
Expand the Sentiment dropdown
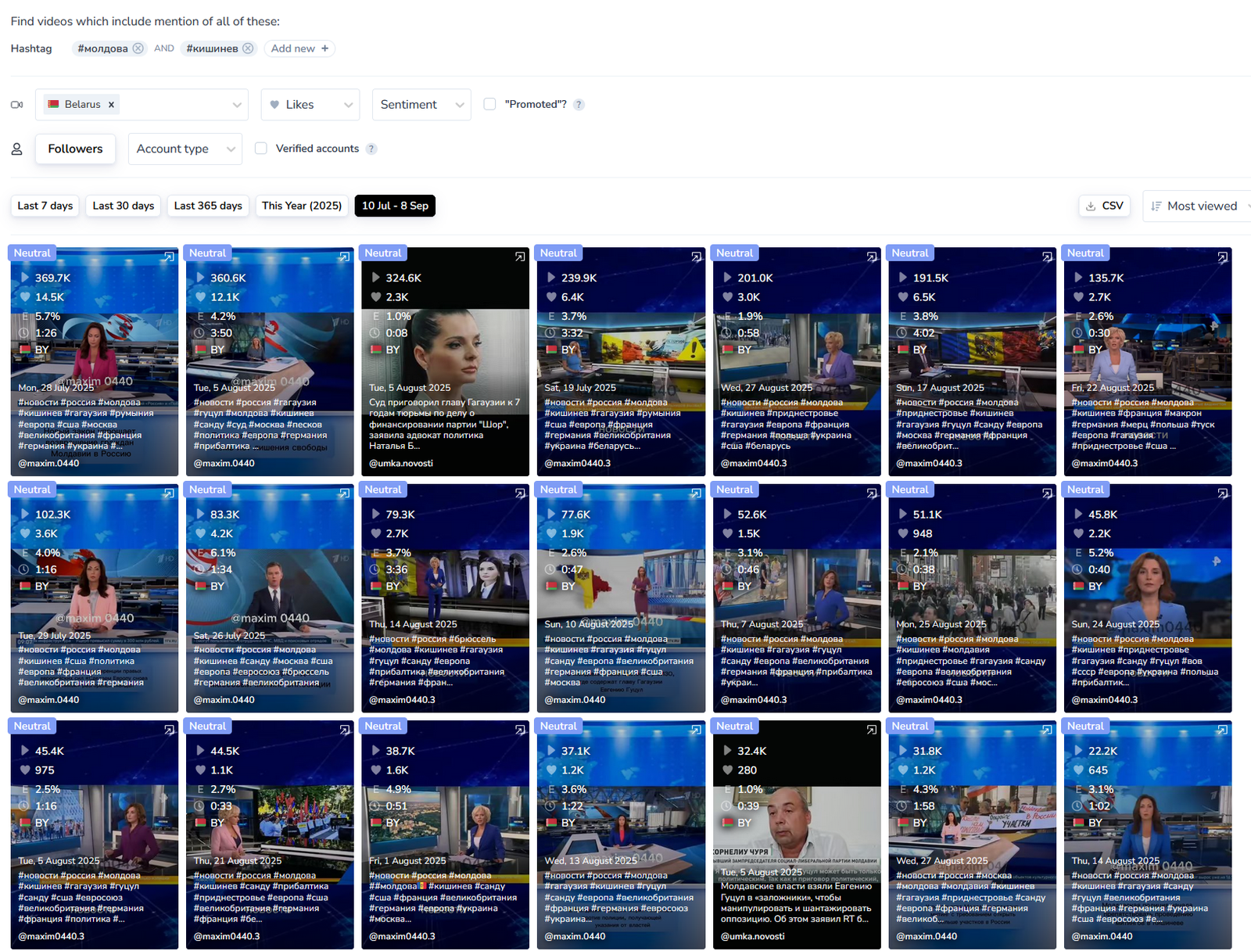[x=421, y=105]
